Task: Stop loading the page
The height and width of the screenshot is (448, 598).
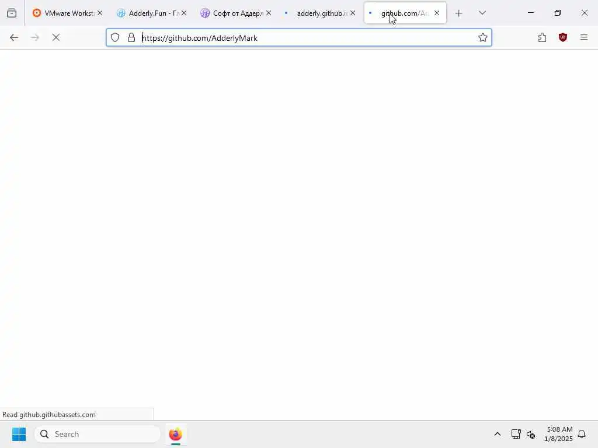Action: point(56,37)
